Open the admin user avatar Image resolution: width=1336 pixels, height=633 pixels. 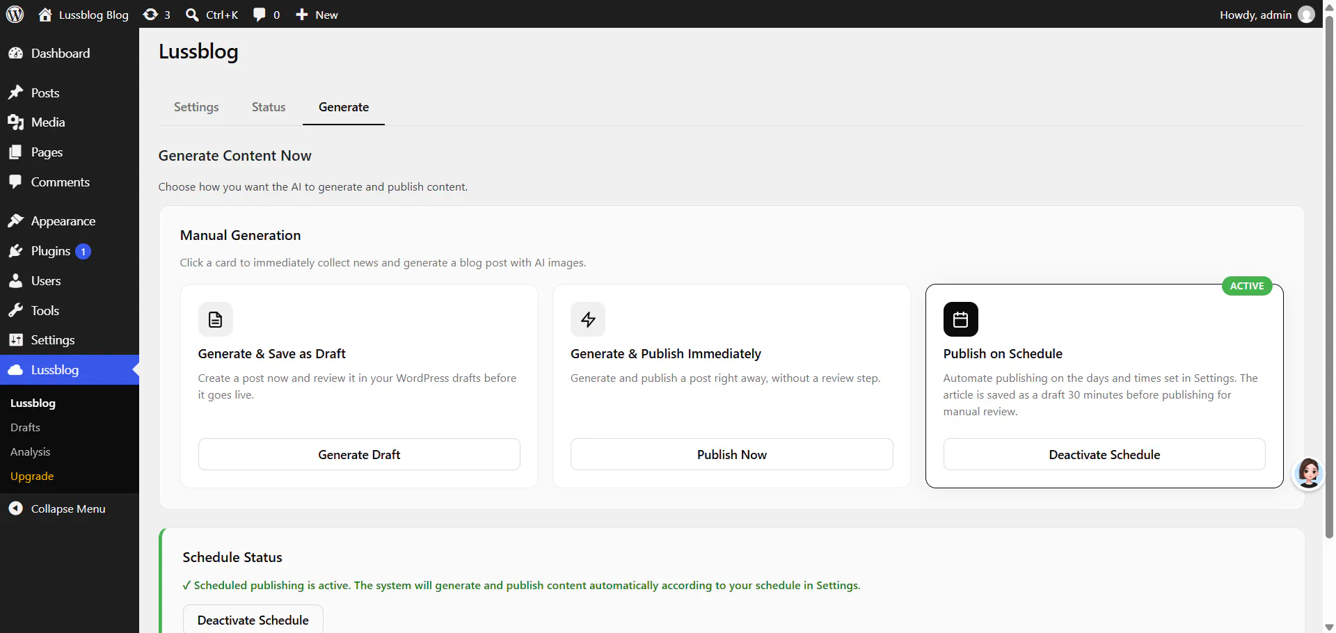coord(1306,15)
